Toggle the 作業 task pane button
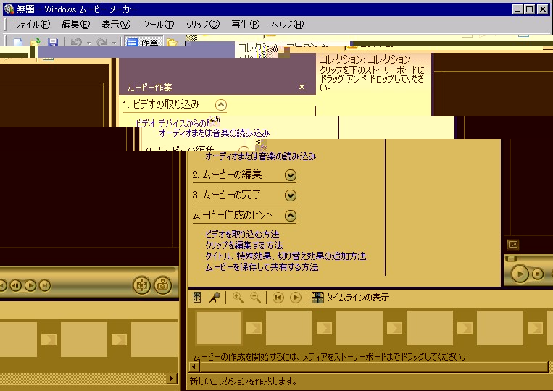553x391 pixels. click(143, 43)
